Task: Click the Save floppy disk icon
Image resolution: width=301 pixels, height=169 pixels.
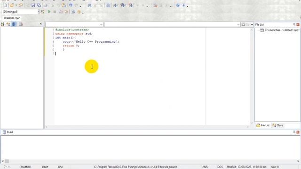Action: (33, 5)
